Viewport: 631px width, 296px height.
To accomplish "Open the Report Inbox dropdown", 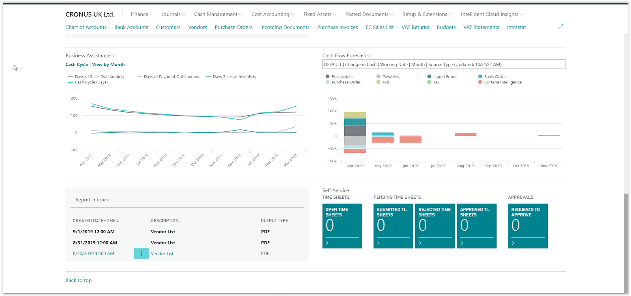I will coord(93,200).
